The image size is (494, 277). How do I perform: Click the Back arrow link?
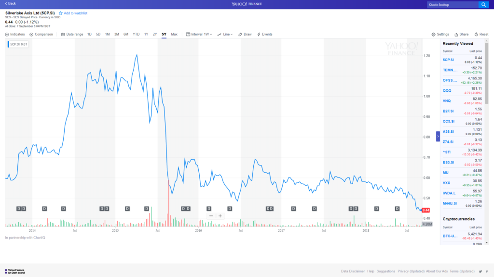11,3
